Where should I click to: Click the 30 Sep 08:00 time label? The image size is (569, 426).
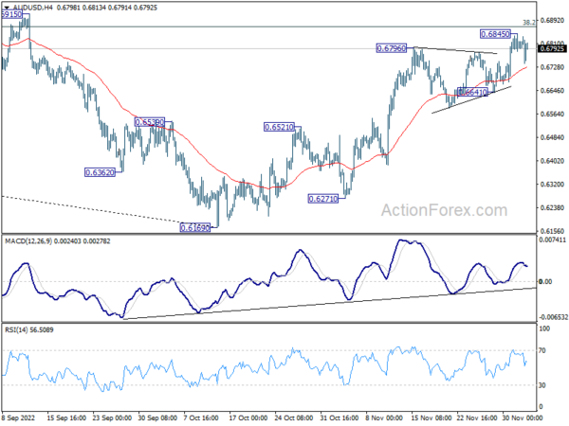(x=157, y=418)
